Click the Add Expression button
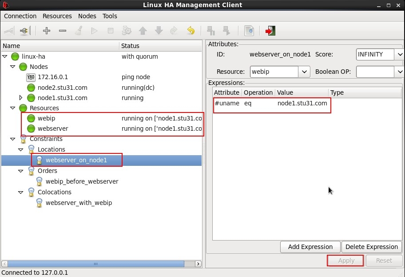Image resolution: width=405 pixels, height=277 pixels. pyautogui.click(x=310, y=247)
